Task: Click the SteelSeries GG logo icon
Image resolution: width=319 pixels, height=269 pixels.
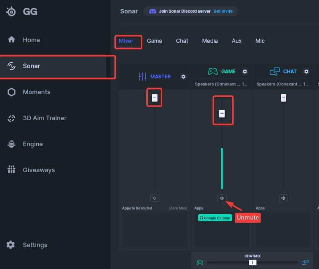Action: pyautogui.click(x=11, y=12)
